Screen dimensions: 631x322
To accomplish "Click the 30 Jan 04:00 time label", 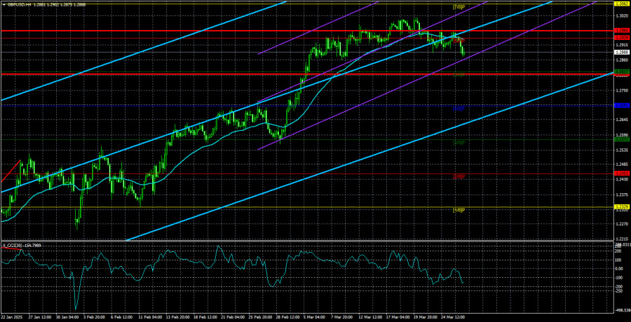I will (67, 318).
